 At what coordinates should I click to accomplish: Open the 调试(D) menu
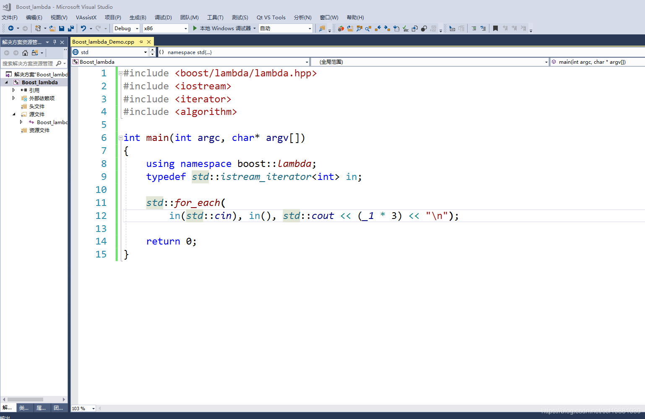click(x=163, y=18)
